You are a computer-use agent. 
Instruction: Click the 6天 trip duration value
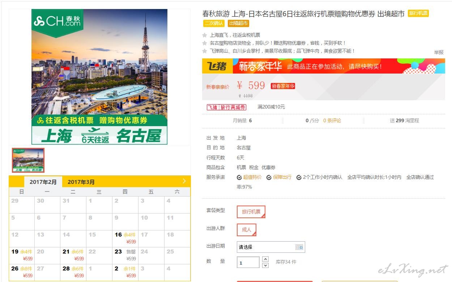point(240,158)
